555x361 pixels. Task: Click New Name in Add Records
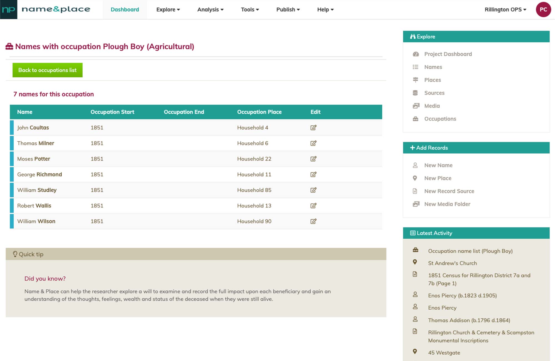pyautogui.click(x=438, y=165)
